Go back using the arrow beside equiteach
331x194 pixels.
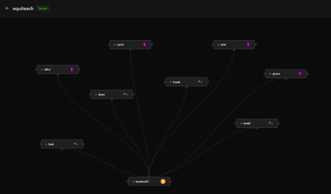point(7,8)
